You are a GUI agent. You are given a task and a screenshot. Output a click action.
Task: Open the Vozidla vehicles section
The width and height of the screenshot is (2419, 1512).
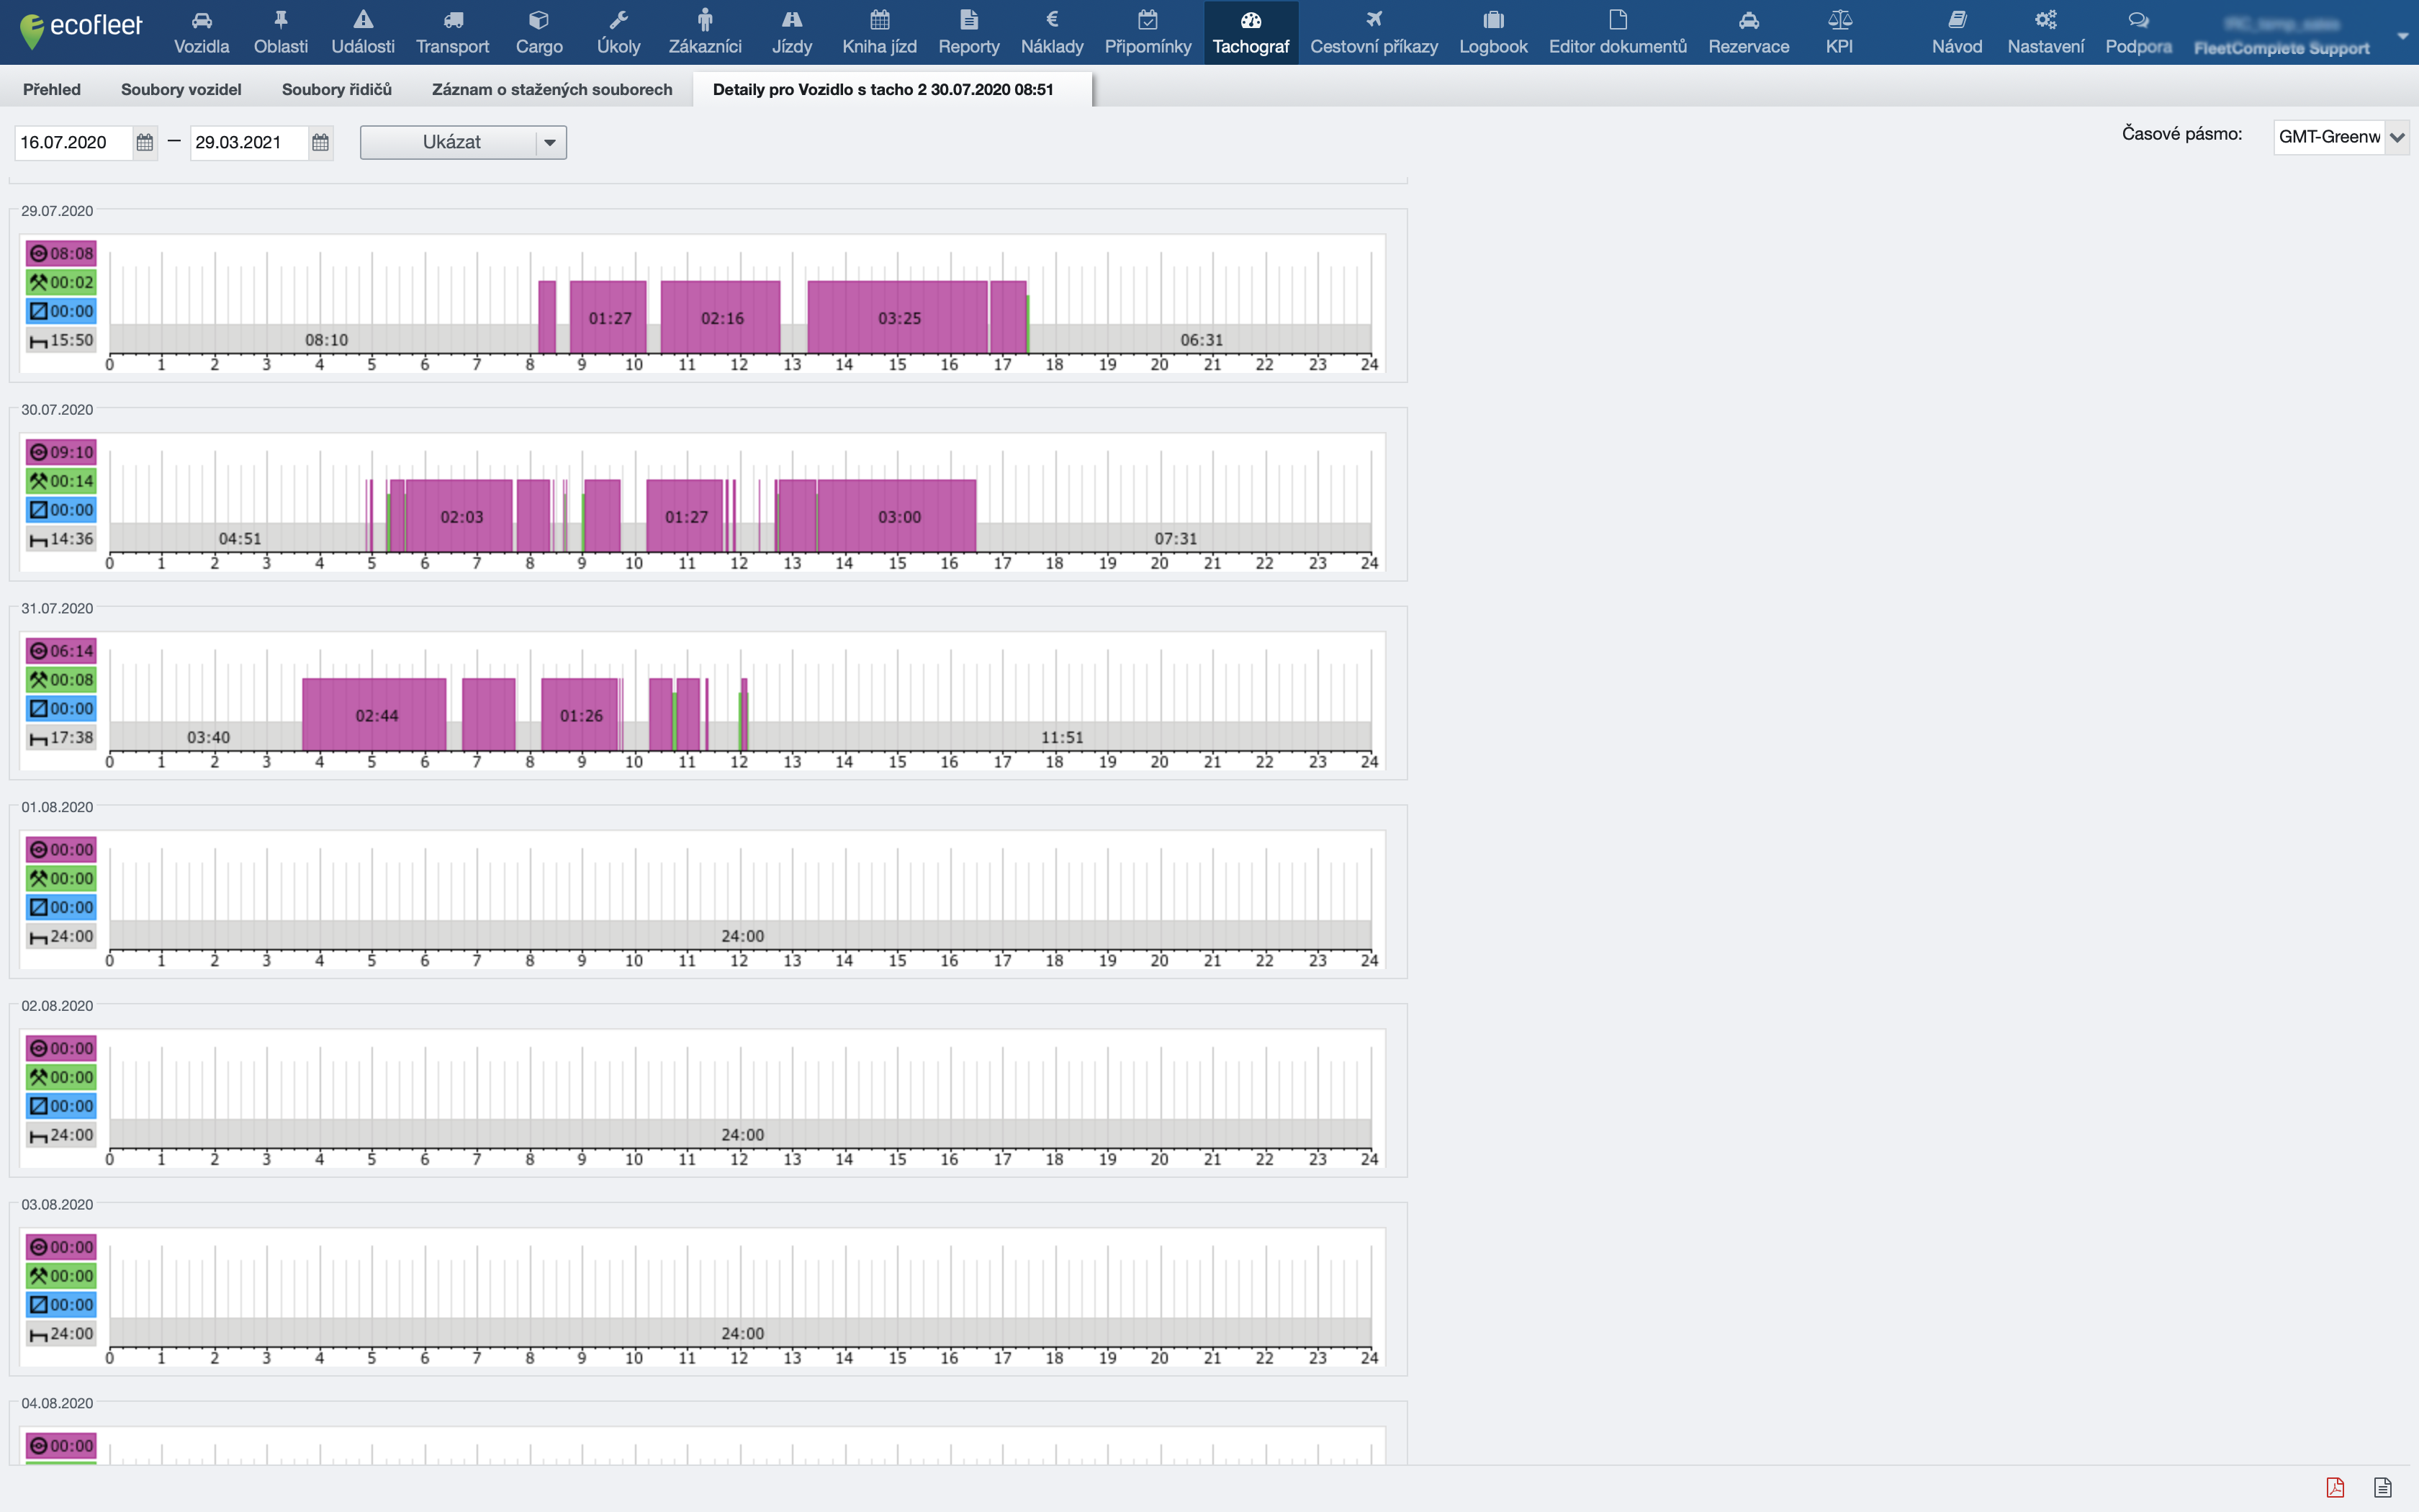pos(201,32)
